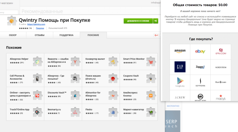The image size is (238, 132).
Task: Open Cell Phones & Accessories icon
Action: tap(37, 78)
